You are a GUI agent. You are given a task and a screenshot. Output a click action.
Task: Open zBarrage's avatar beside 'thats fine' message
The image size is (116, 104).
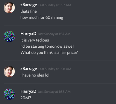coord(9,8)
